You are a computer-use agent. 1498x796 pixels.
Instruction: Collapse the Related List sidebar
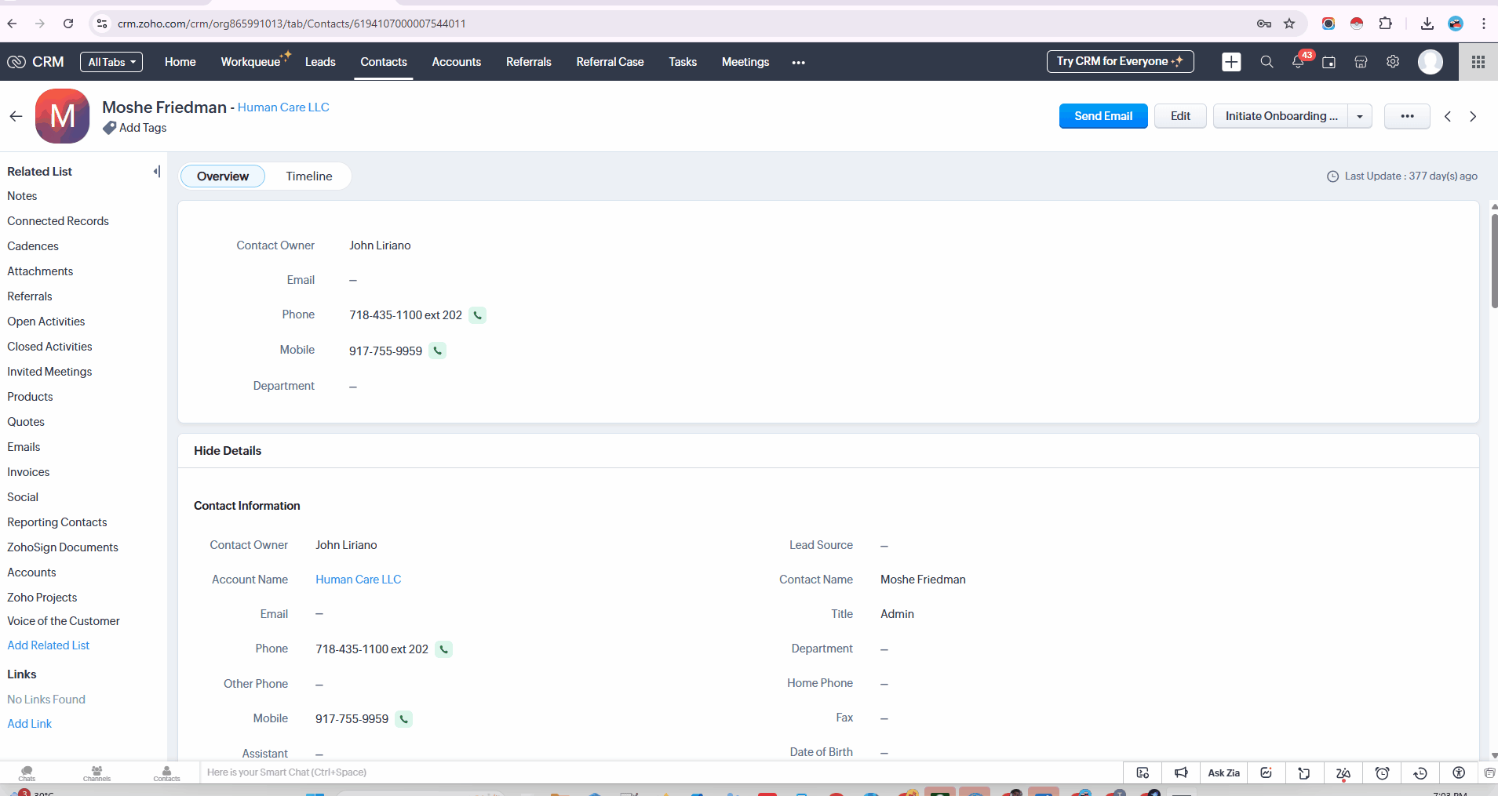[x=156, y=171]
